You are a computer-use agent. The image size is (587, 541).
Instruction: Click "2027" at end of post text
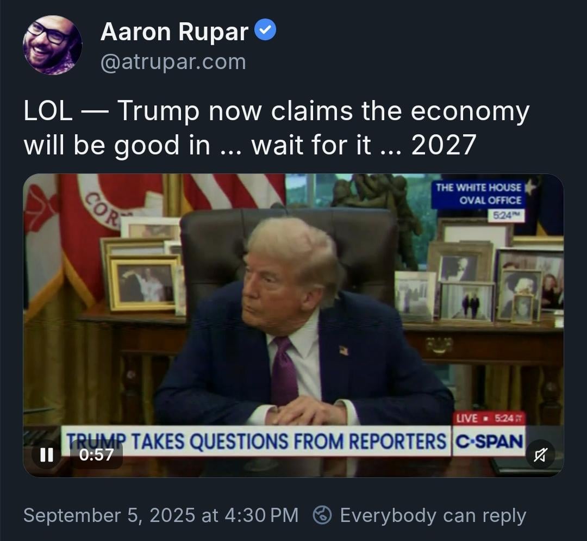point(444,145)
